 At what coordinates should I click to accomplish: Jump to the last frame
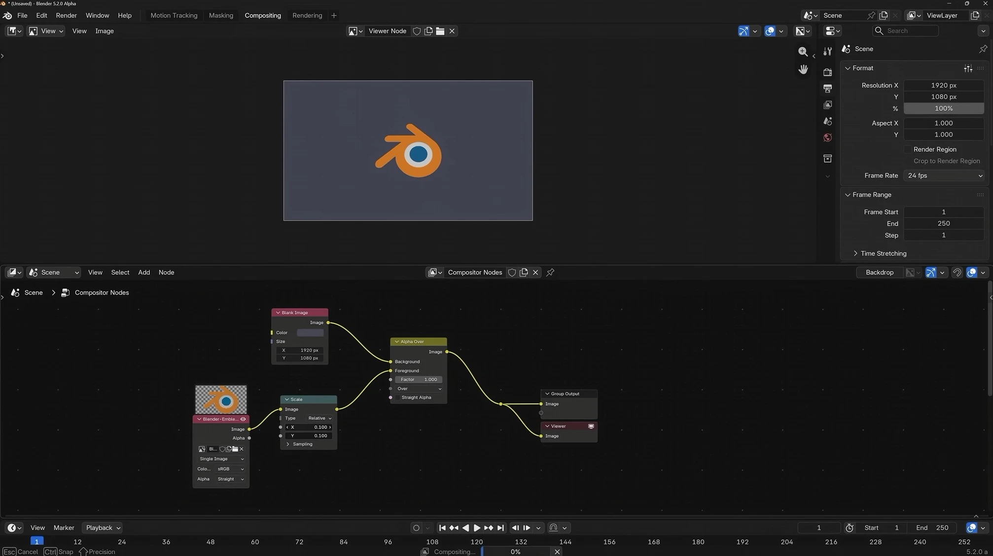pos(500,528)
